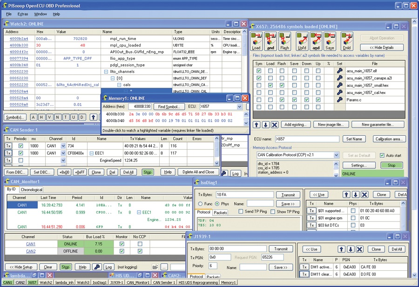This screenshot has height=287, width=419.
Task: Click the up arrow icon in IsoDiag1
Action: point(346,194)
